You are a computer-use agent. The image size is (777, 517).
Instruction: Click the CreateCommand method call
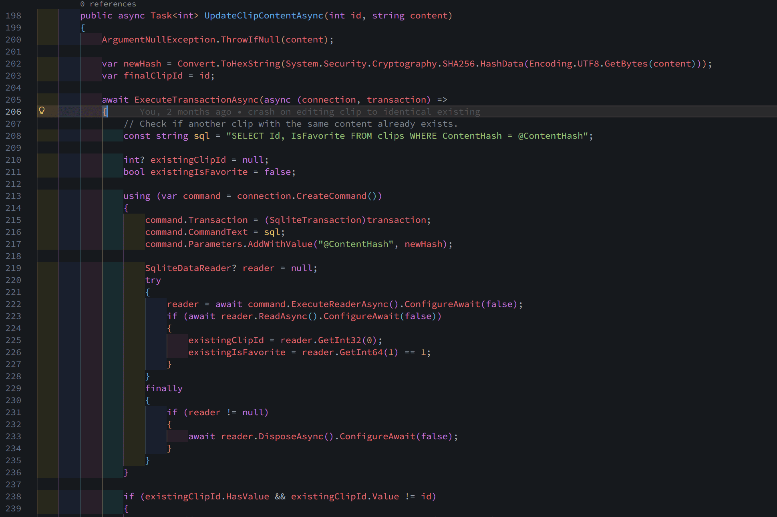coord(331,196)
